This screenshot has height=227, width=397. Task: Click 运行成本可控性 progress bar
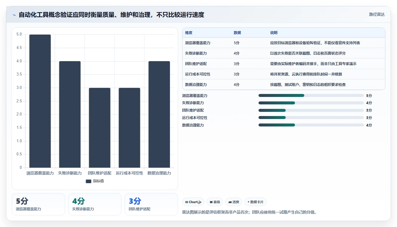pyautogui.click(x=311, y=118)
